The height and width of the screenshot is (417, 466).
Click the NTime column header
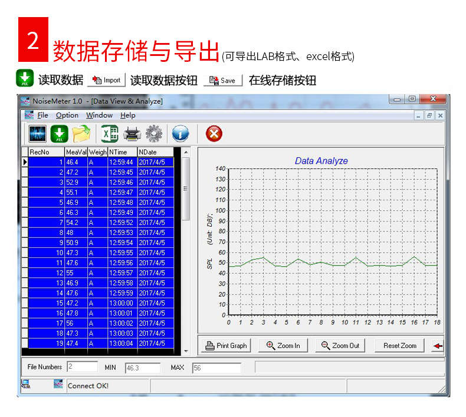point(123,152)
